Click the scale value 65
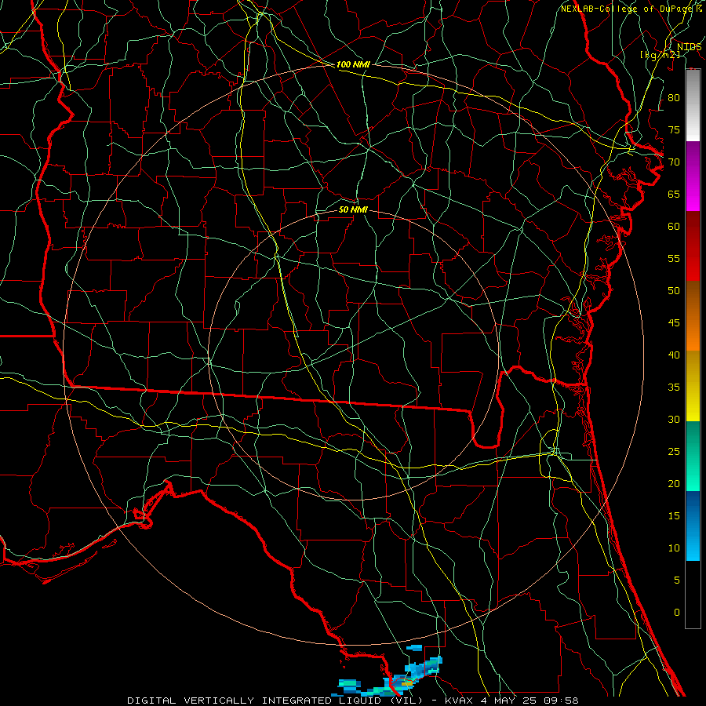This screenshot has height=706, width=706. [674, 195]
